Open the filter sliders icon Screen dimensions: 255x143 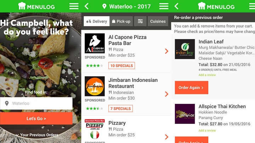[x=140, y=21]
